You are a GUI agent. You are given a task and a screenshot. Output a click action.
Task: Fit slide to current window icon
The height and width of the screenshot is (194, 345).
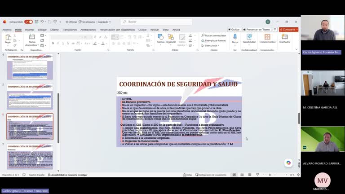(x=298, y=175)
